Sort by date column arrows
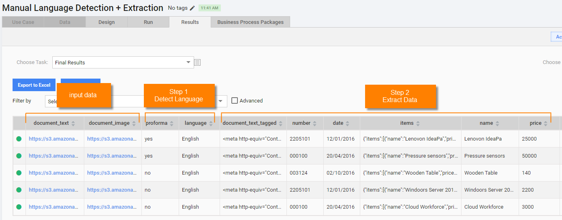 point(348,123)
